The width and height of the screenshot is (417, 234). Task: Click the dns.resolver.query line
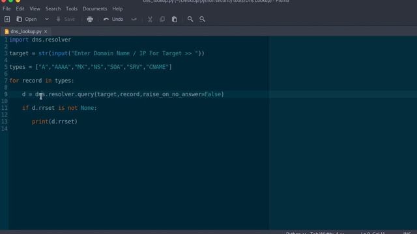[x=123, y=94]
